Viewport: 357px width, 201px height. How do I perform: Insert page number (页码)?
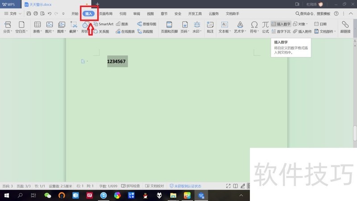(185, 27)
